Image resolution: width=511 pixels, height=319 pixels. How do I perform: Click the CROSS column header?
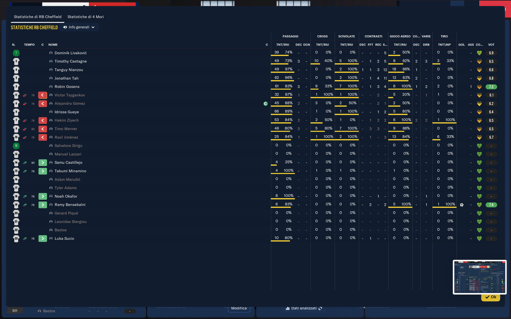point(323,36)
